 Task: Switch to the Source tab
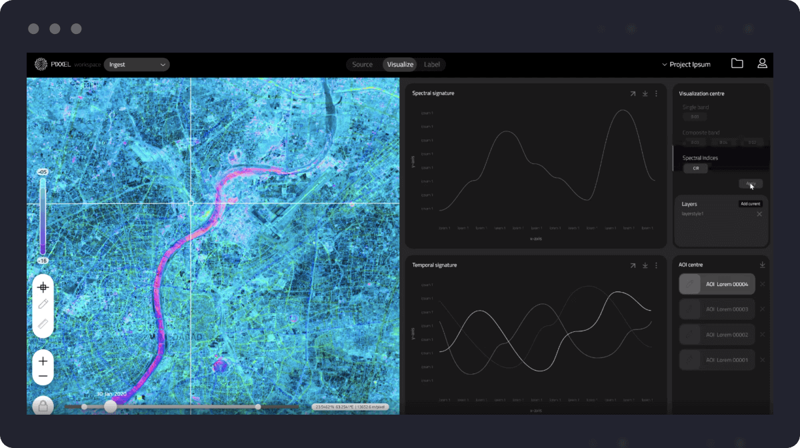[x=363, y=64]
